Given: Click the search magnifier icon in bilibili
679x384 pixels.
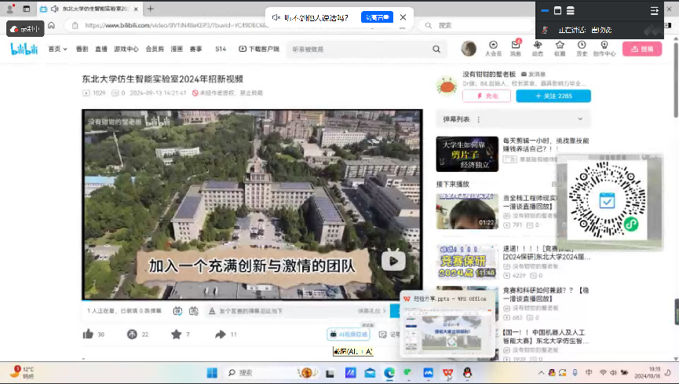Looking at the screenshot, I should [436, 49].
